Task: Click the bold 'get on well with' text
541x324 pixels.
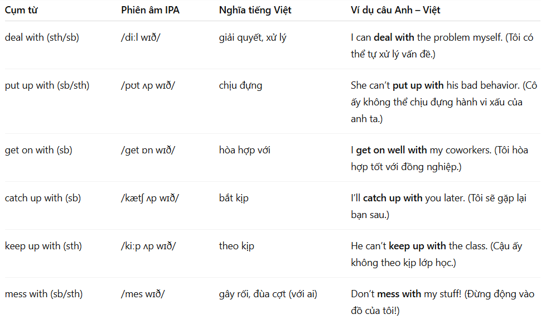Action: coord(392,150)
